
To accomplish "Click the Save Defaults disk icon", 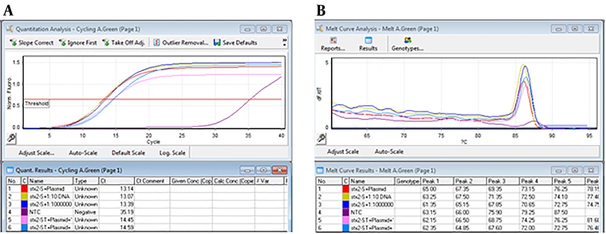I will pyautogui.click(x=217, y=42).
